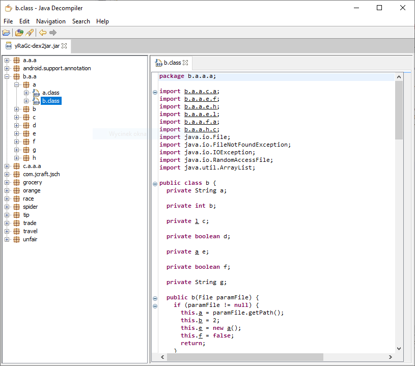Click the Backward navigation arrow
Image resolution: width=415 pixels, height=366 pixels.
click(43, 33)
